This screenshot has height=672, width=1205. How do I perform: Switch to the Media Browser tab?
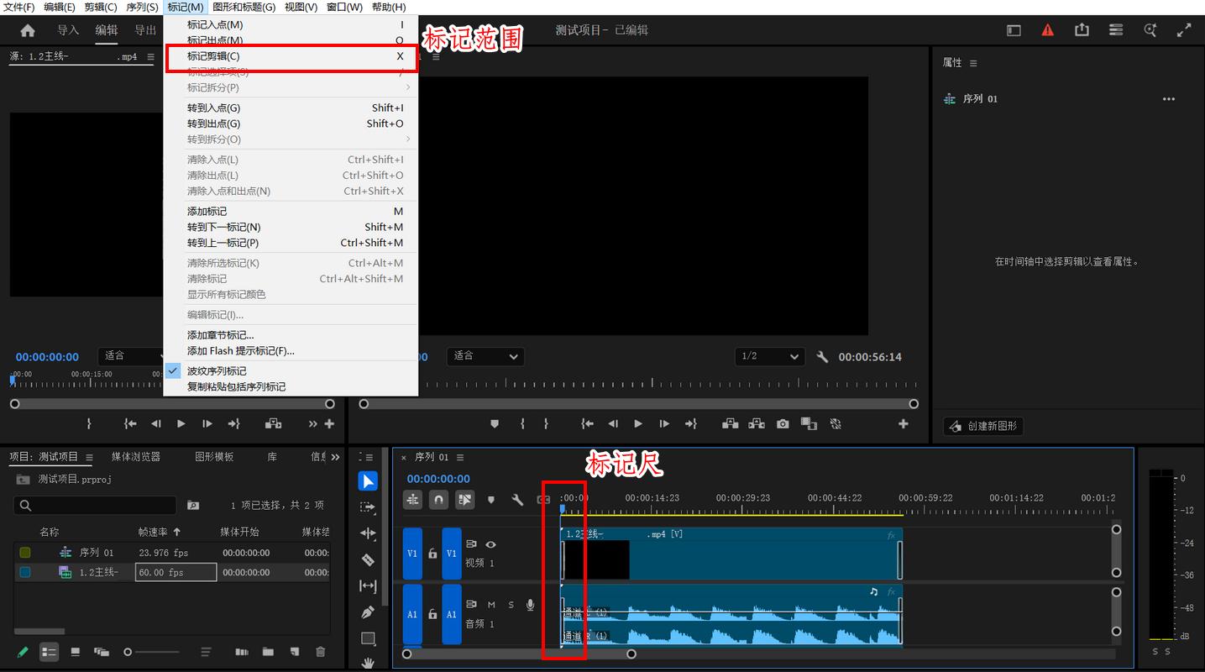pyautogui.click(x=136, y=457)
